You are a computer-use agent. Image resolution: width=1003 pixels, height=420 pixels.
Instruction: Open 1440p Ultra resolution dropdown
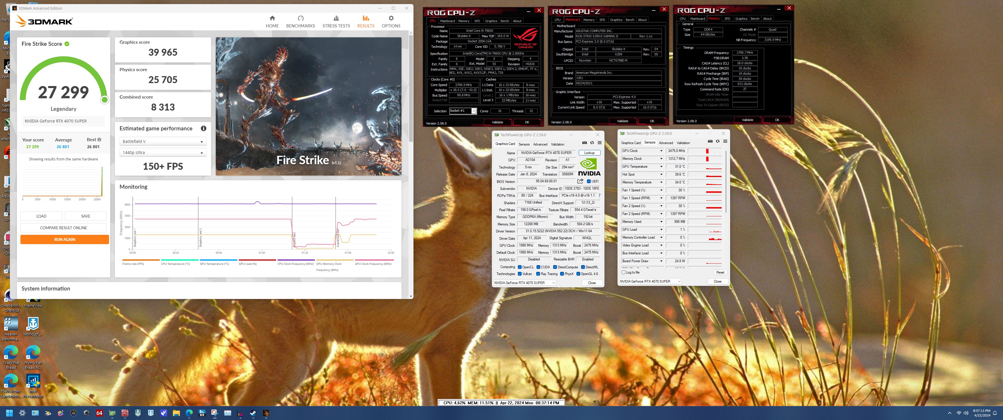(x=163, y=153)
